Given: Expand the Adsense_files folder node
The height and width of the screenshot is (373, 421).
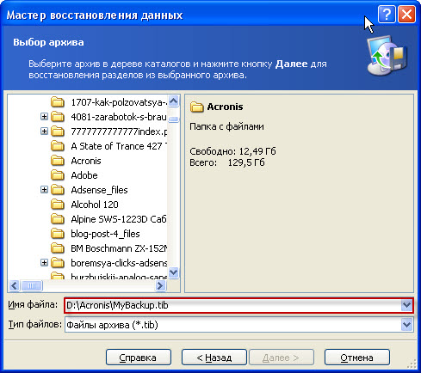Looking at the screenshot, I should point(44,190).
